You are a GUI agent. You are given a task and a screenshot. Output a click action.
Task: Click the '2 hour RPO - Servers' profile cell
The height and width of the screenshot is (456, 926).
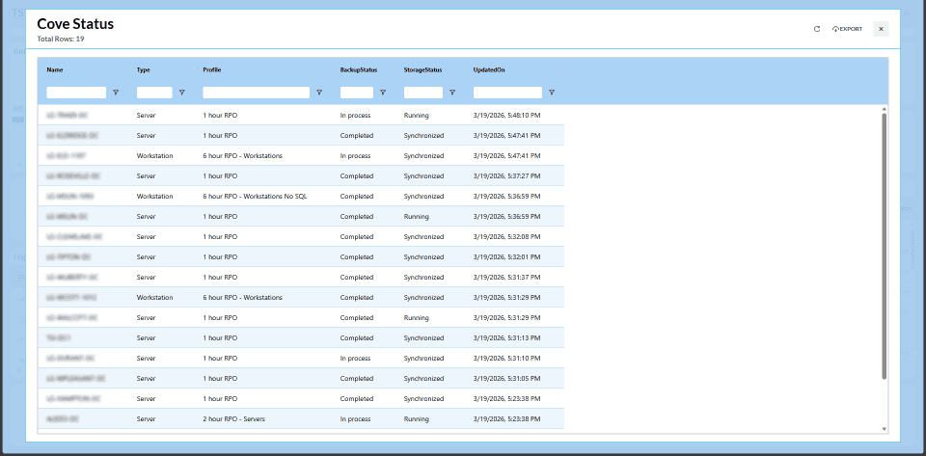pos(233,418)
